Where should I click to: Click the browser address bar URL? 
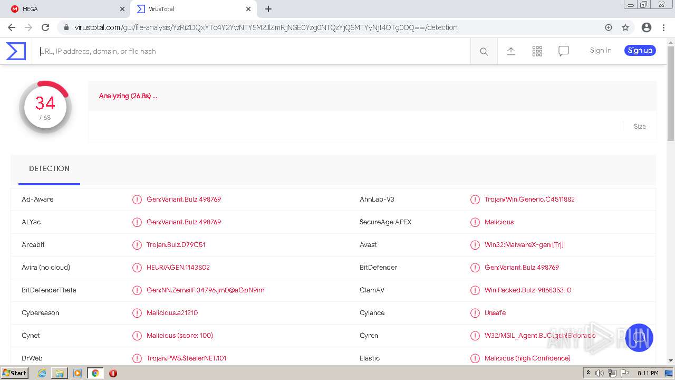(x=266, y=27)
